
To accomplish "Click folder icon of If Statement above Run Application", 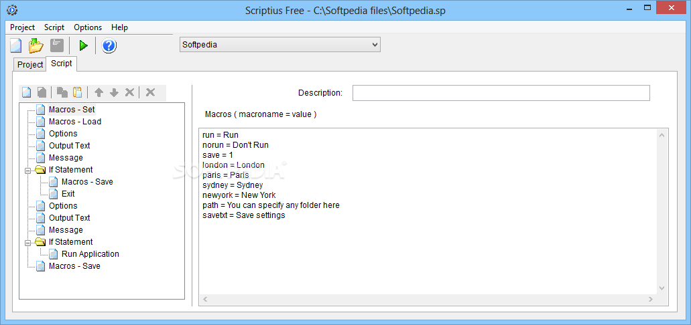I will point(40,242).
